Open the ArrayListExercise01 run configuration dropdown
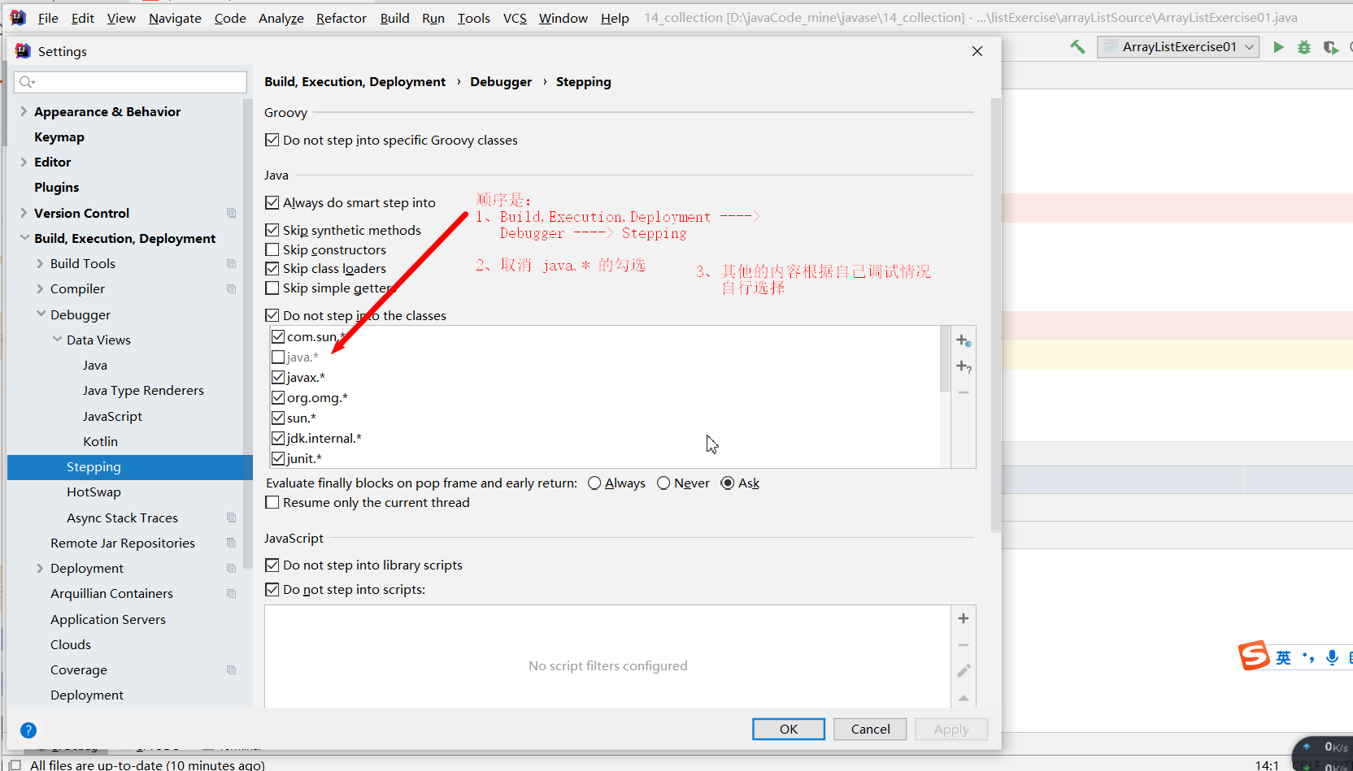Viewport: 1353px width, 771px height. point(1250,46)
